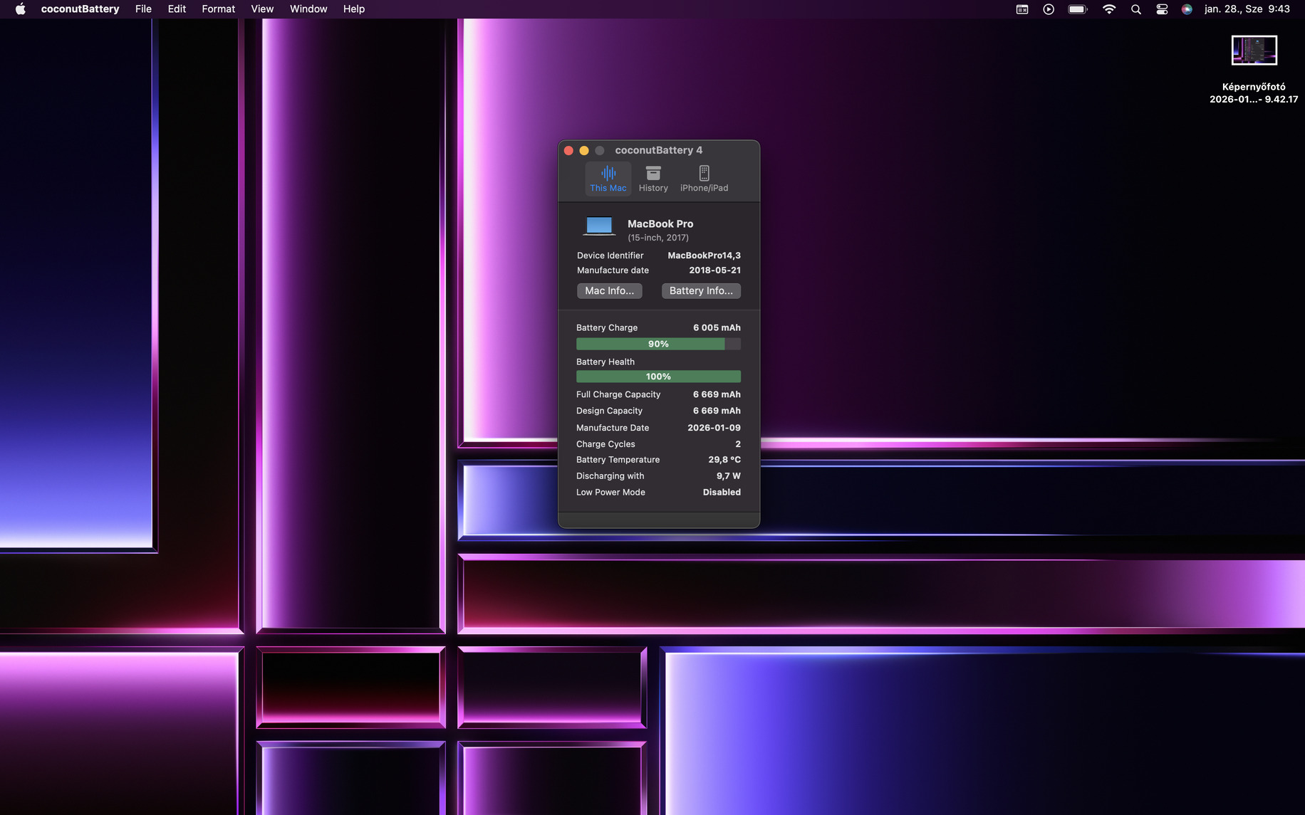The width and height of the screenshot is (1305, 815).
Task: Click the keyboard input source menu bar icon
Action: point(1022,9)
